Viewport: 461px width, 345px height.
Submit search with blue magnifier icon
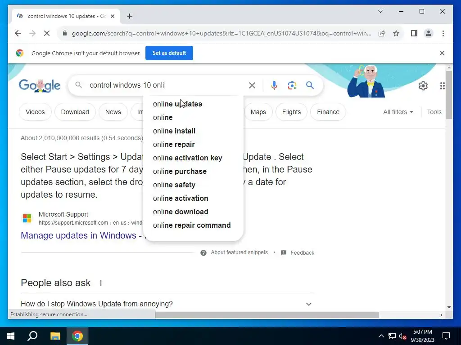310,85
